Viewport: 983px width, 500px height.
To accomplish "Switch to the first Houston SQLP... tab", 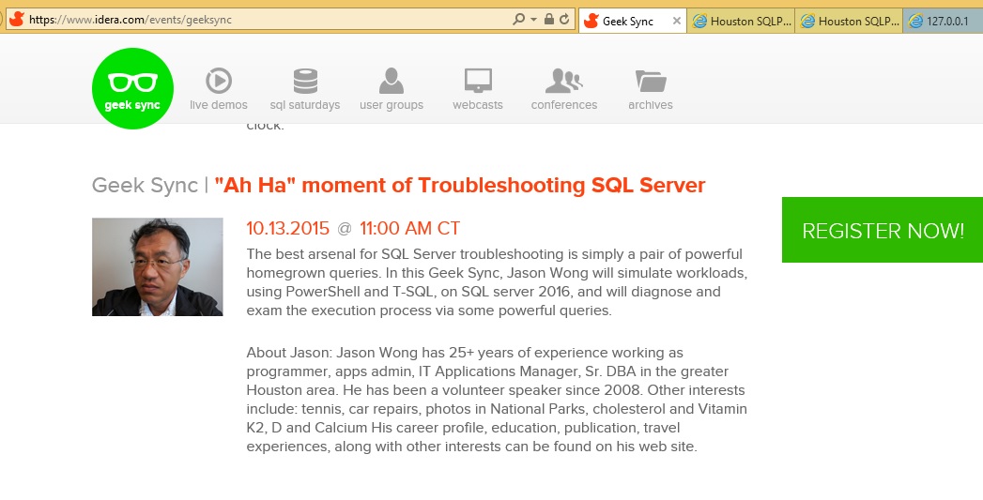I will (742, 21).
